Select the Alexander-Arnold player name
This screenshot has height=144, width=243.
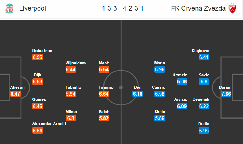tap(49, 124)
